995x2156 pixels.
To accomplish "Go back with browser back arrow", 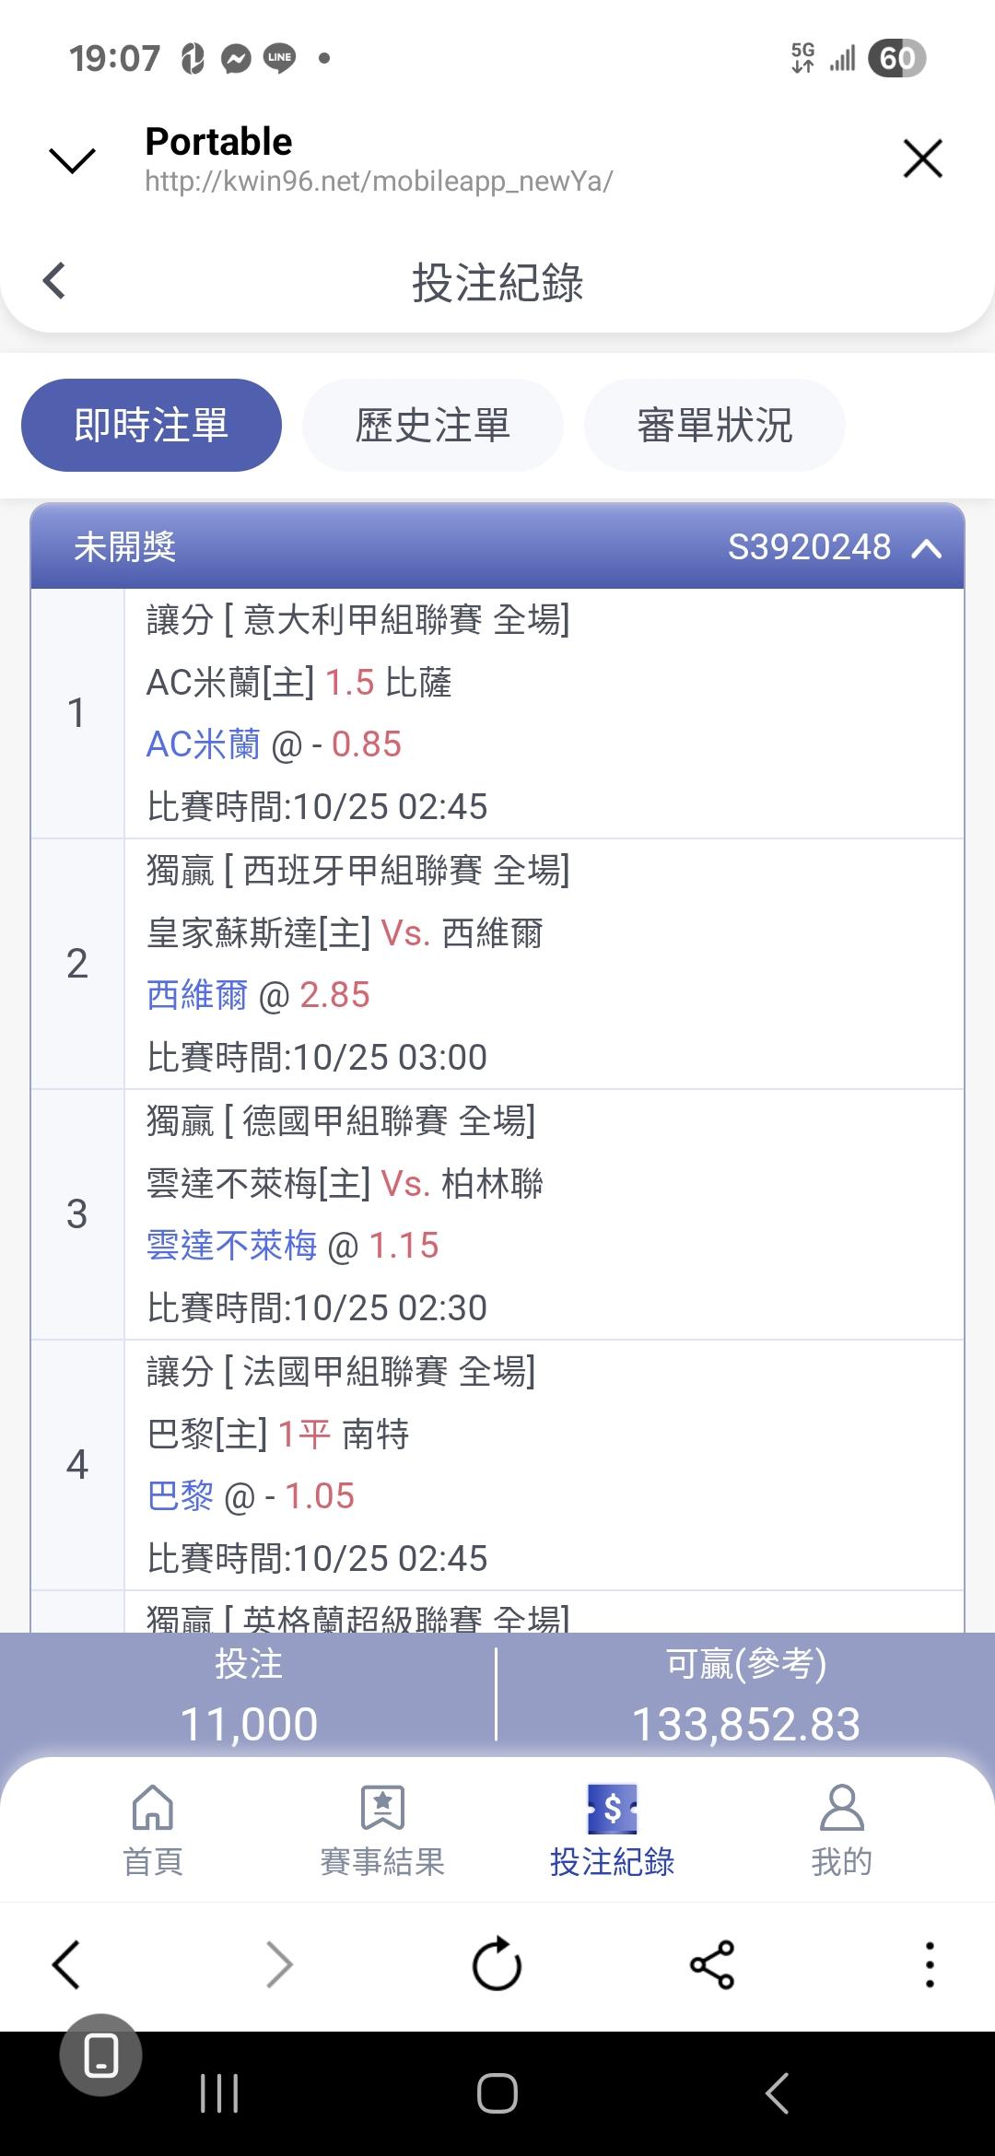I will (65, 1964).
